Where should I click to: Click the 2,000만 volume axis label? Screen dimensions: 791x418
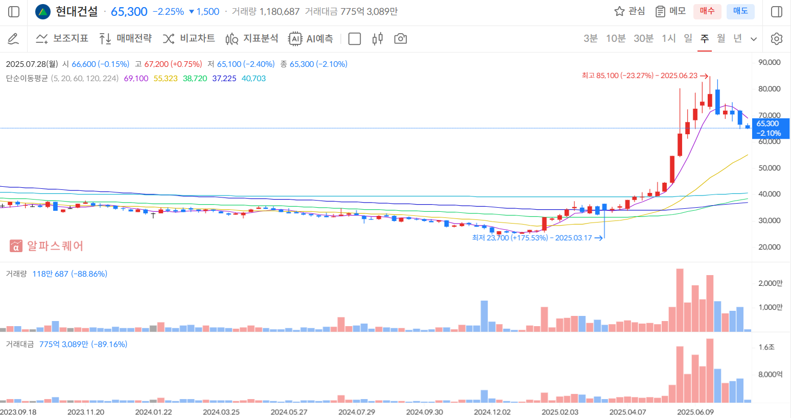pos(771,283)
